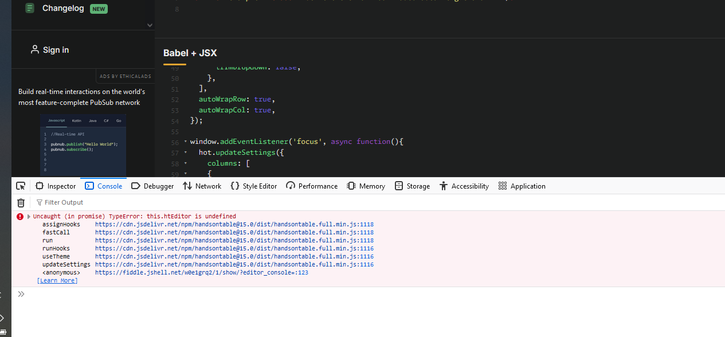
Task: Click the NEW badge beside Changelog
Action: pyautogui.click(x=99, y=9)
